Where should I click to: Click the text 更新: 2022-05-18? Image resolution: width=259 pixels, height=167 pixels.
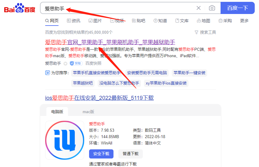pyautogui.click(x=149, y=137)
